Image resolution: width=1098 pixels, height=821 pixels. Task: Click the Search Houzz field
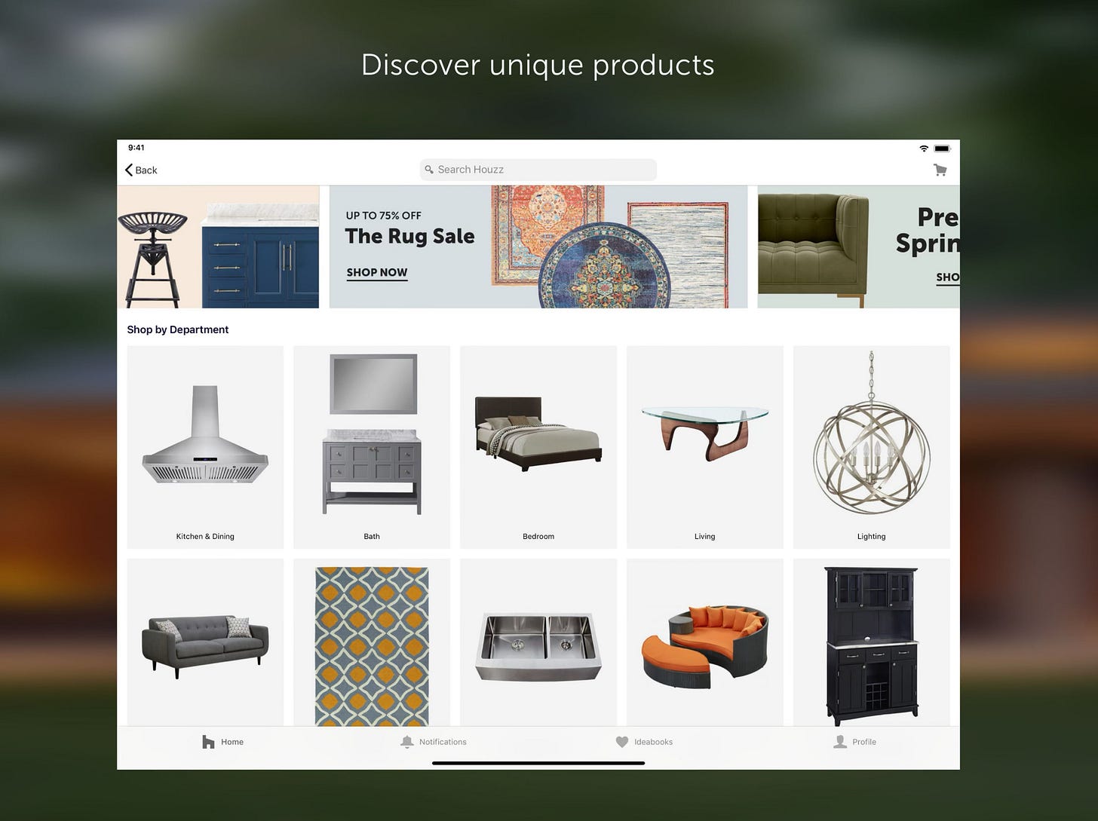(x=538, y=170)
